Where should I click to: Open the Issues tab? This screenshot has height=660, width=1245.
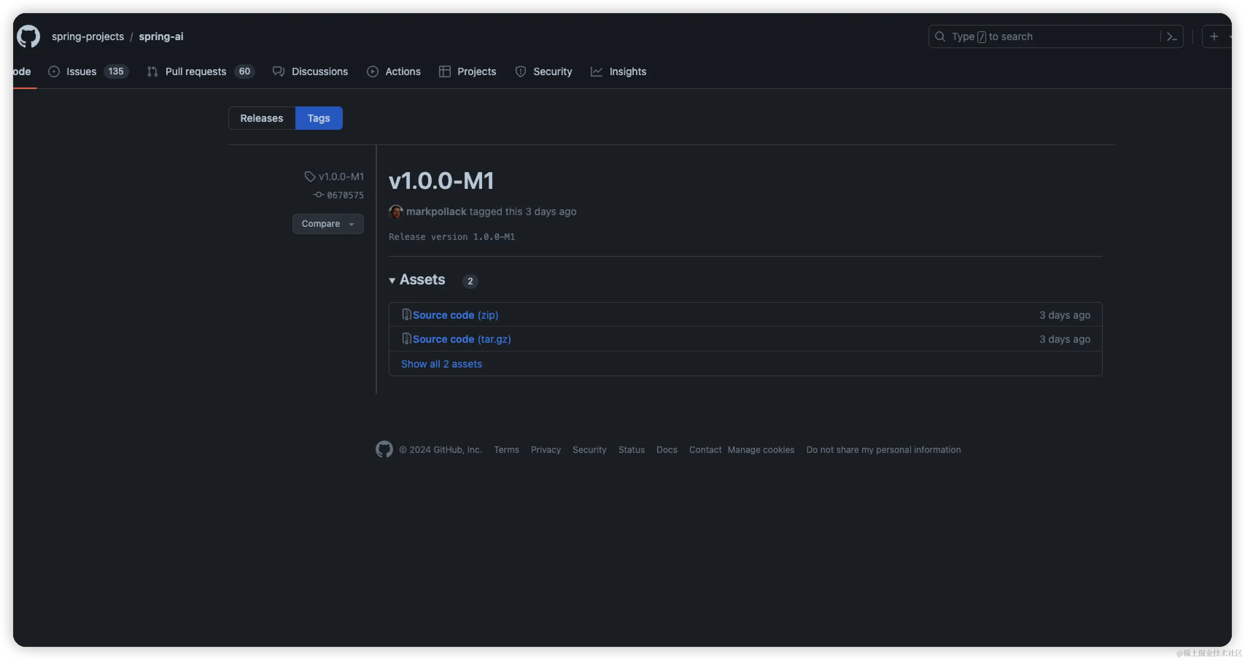coord(89,72)
